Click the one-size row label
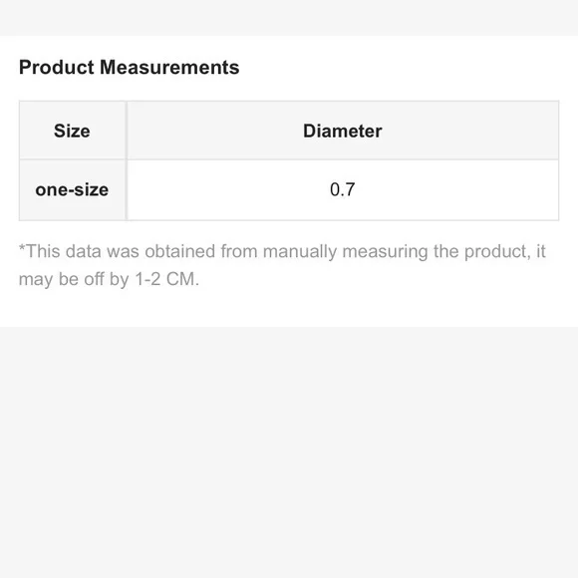 click(72, 189)
